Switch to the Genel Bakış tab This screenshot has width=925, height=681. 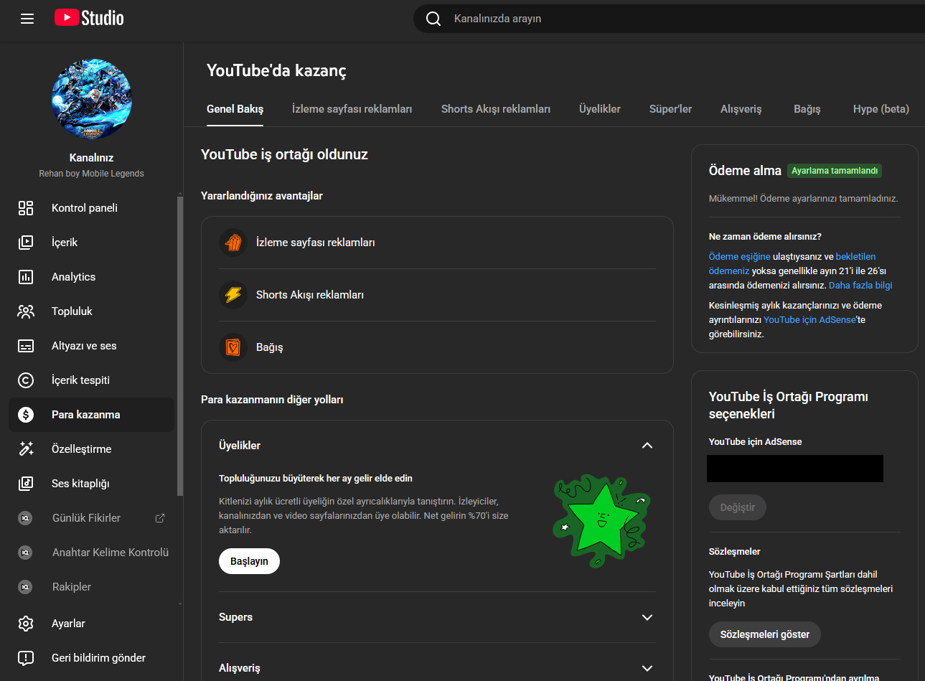[x=235, y=109]
